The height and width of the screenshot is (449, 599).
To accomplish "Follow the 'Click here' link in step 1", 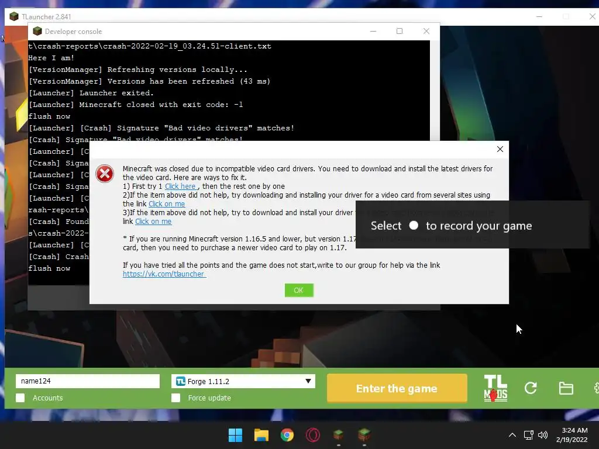I will [x=180, y=186].
